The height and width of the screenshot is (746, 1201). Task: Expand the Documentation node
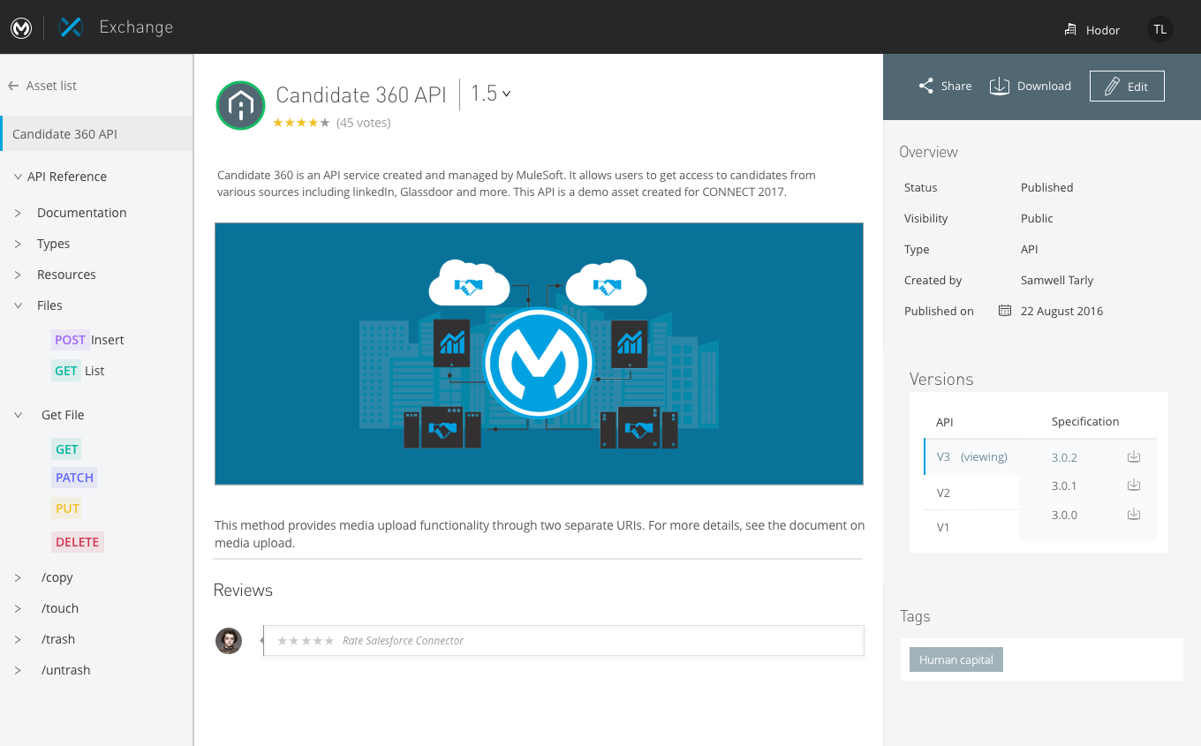(x=18, y=213)
